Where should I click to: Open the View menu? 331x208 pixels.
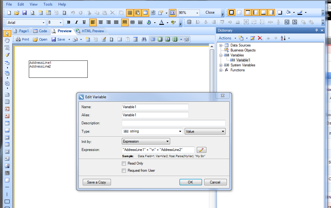33,4
